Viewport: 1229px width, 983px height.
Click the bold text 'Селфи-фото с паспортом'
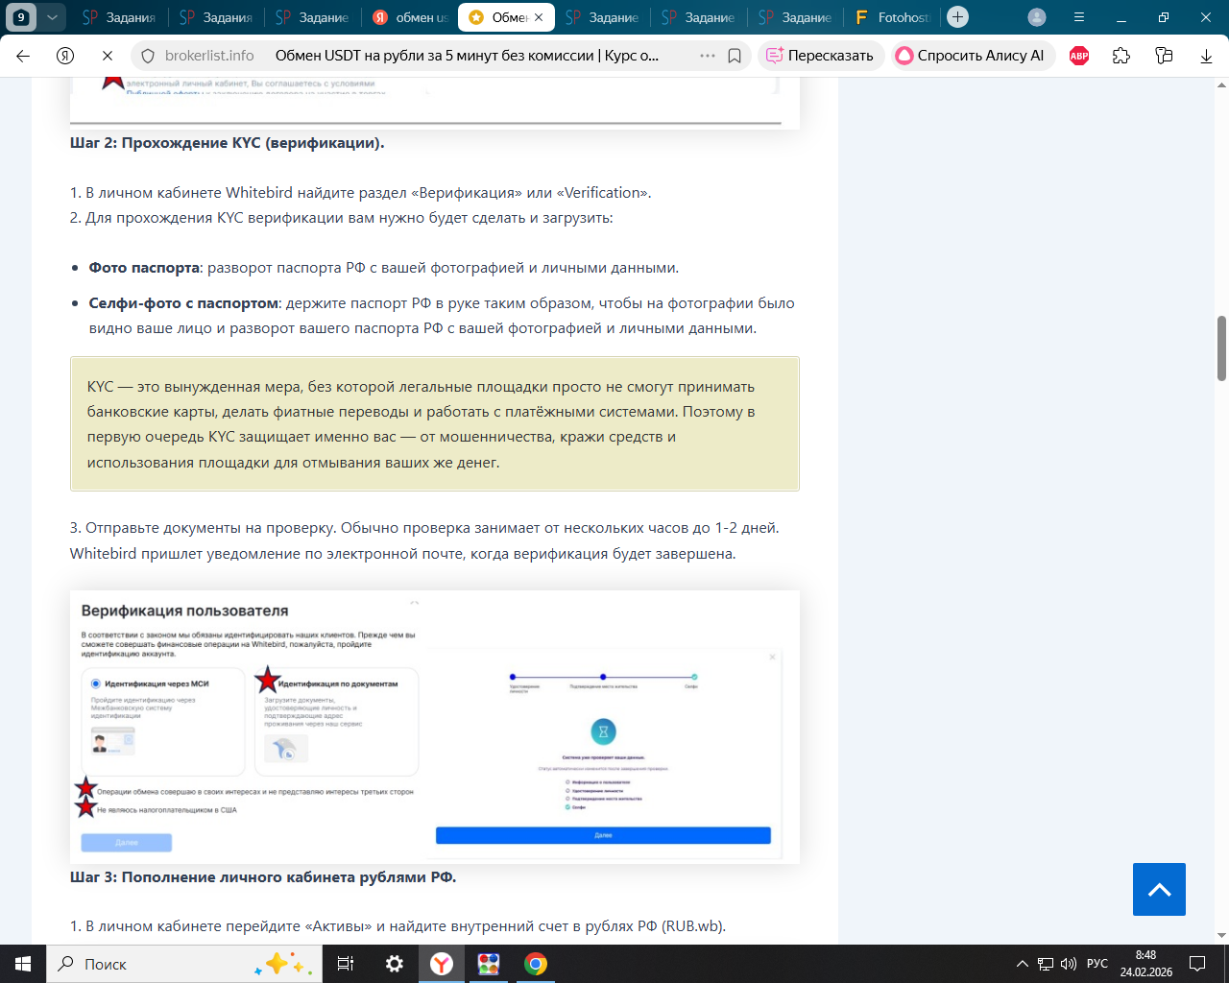click(183, 303)
